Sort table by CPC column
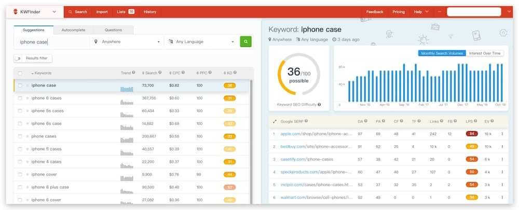Screen dimensions: 519x210 175,73
